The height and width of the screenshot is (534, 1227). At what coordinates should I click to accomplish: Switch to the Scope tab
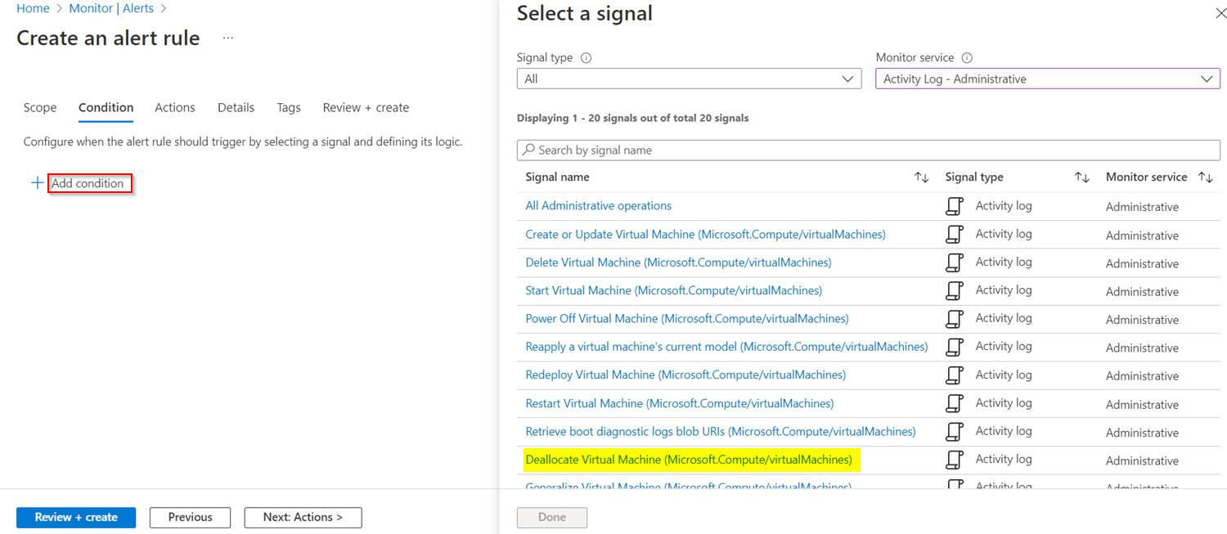click(x=39, y=107)
